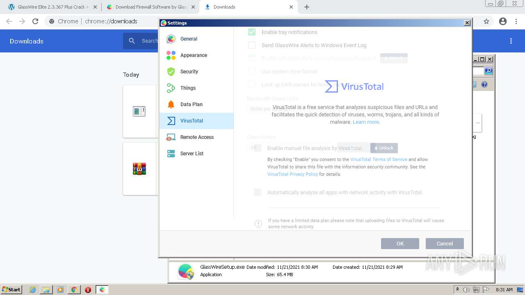Screen dimensions: 525x295
Task: Bookmark this page with star icon
Action: 486,21
